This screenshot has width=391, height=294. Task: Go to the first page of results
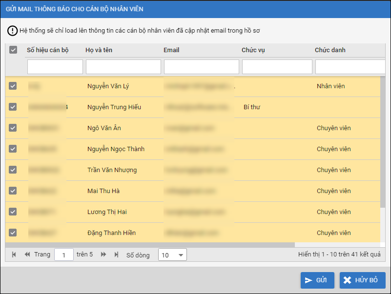point(14,255)
